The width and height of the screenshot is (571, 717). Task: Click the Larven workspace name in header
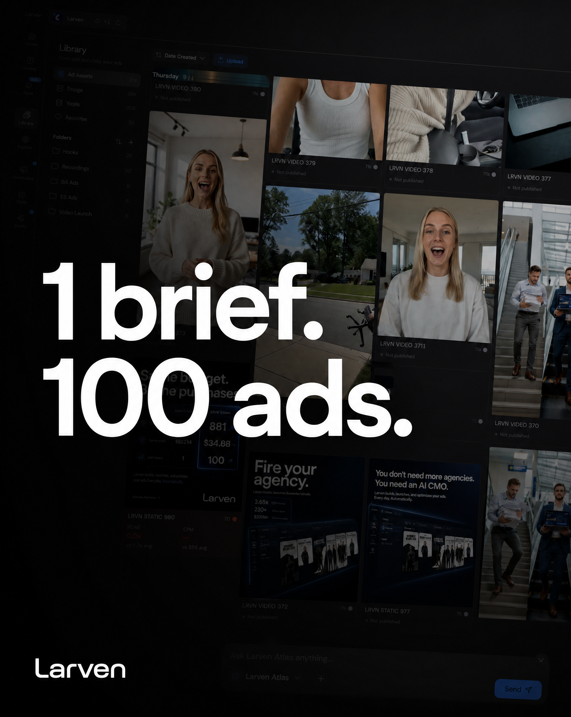point(75,19)
